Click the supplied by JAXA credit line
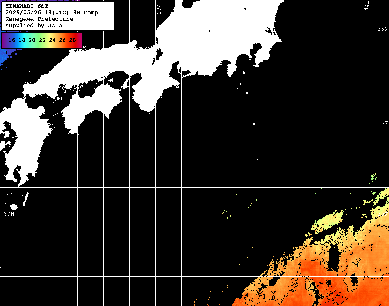The height and width of the screenshot is (306, 389). pyautogui.click(x=34, y=26)
